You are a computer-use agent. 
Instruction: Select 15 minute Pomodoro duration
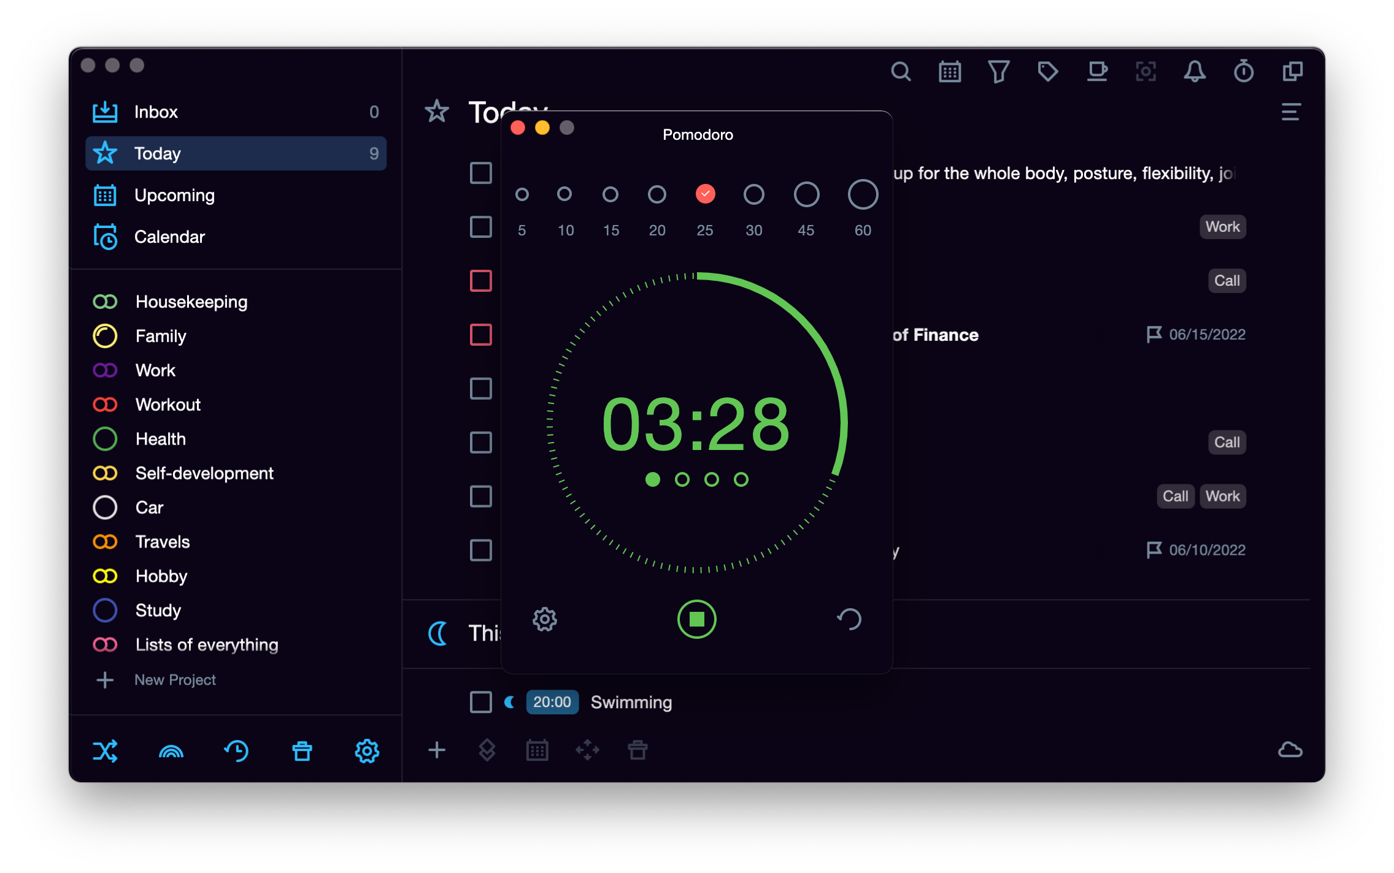610,194
